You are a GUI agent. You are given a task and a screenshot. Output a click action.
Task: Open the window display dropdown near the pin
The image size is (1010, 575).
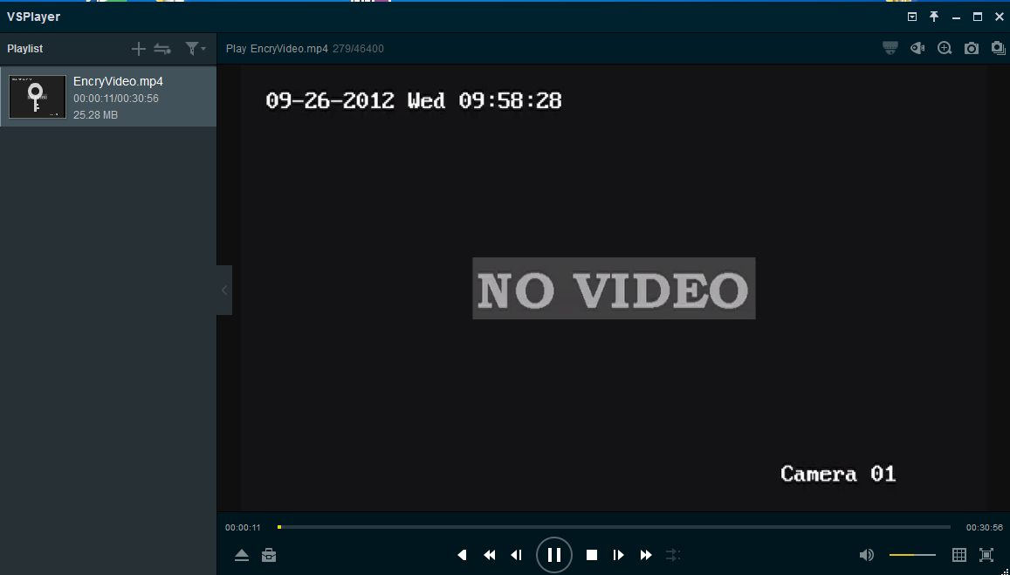(910, 16)
